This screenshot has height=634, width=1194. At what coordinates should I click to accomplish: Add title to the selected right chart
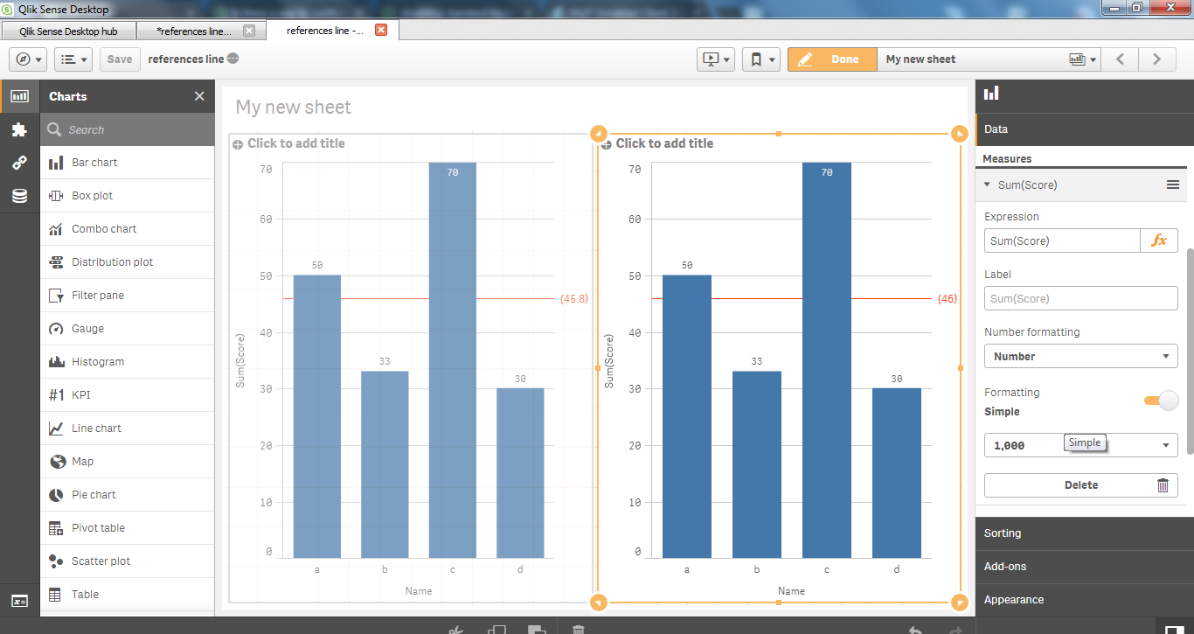click(664, 143)
